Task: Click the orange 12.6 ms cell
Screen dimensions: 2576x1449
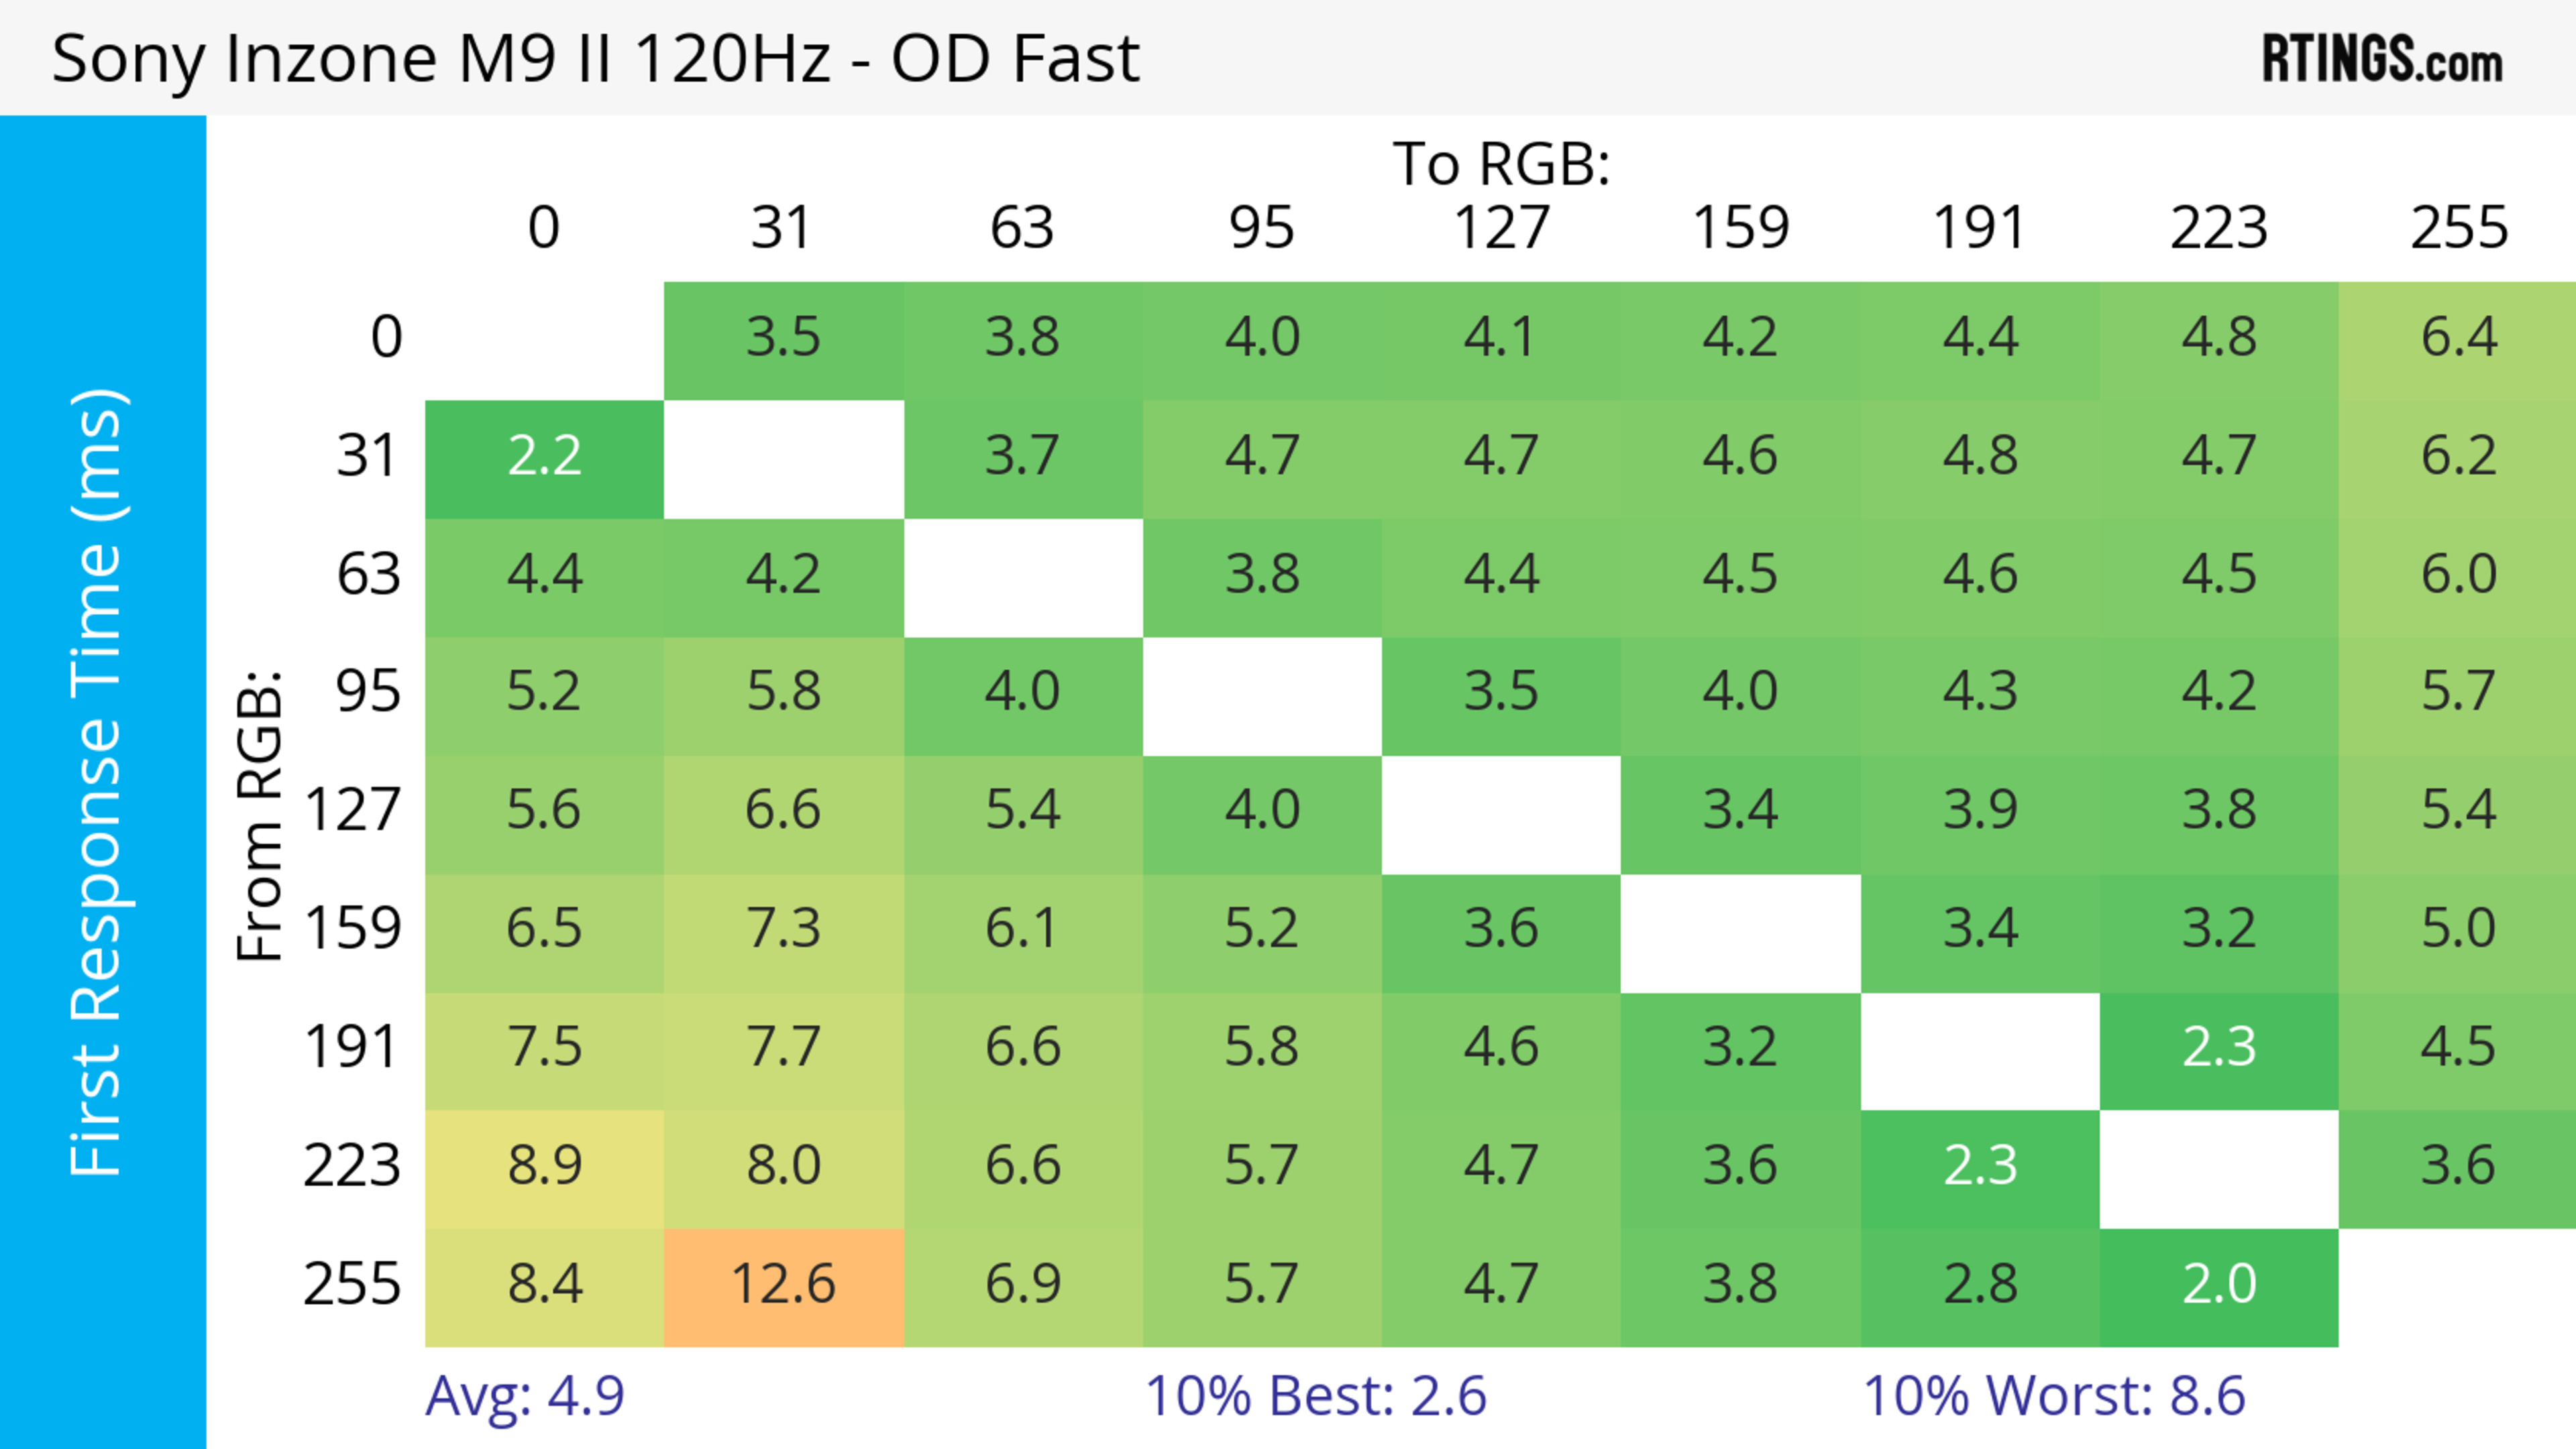Action: tap(783, 1285)
